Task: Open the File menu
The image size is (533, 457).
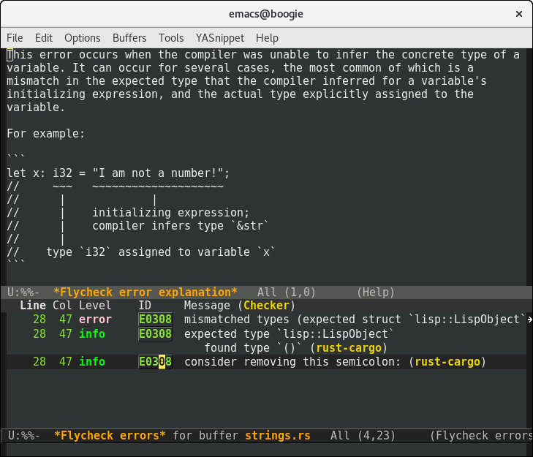Action: click(15, 38)
